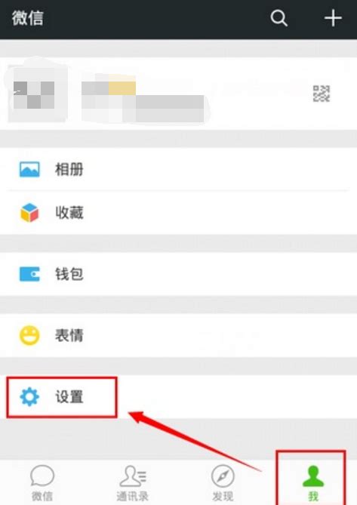The image size is (357, 505).
Task: Select the 我 profile tab
Action: click(313, 483)
